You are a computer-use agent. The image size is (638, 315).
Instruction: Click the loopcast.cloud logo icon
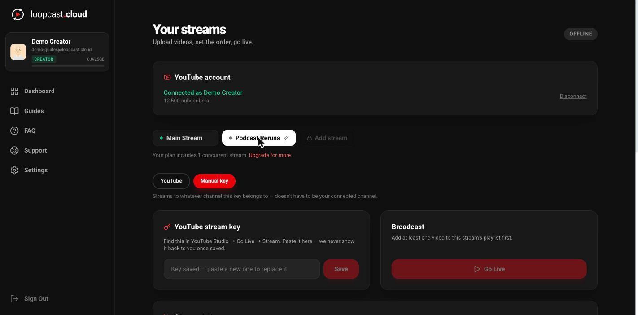click(17, 14)
